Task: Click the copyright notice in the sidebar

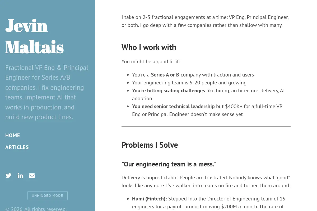Action: (36, 209)
